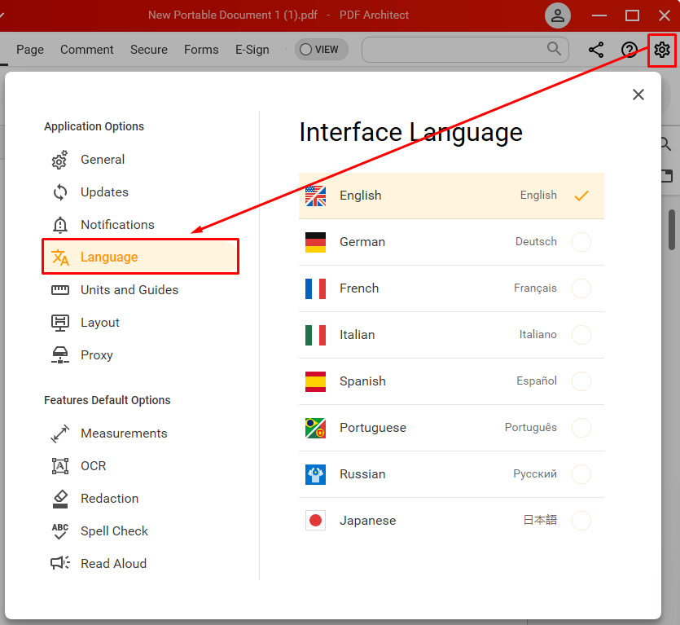
Task: Click the Russian flag icon
Action: pos(315,474)
